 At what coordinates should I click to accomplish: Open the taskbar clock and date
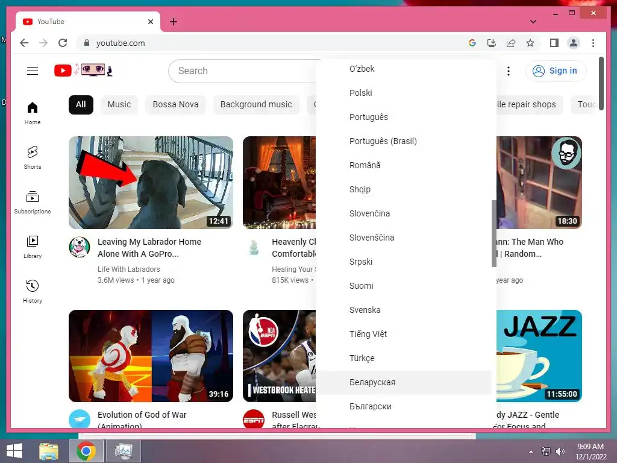(591, 452)
